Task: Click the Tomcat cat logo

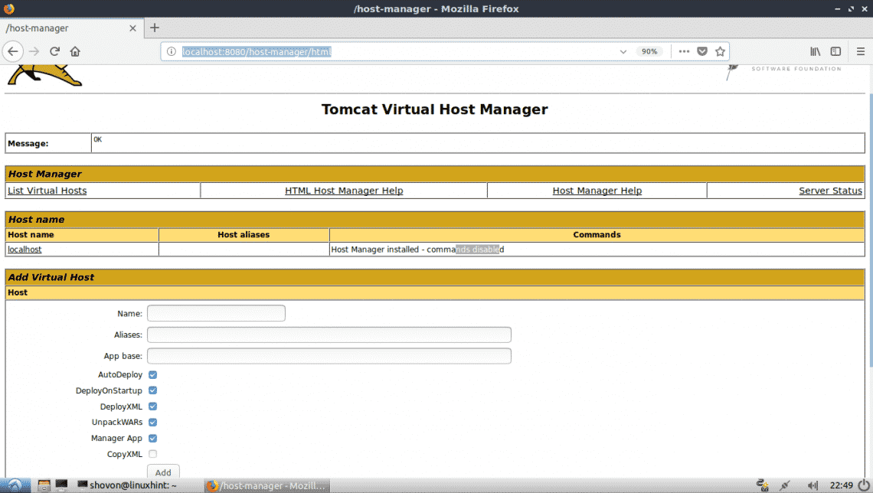Action: pos(44,76)
